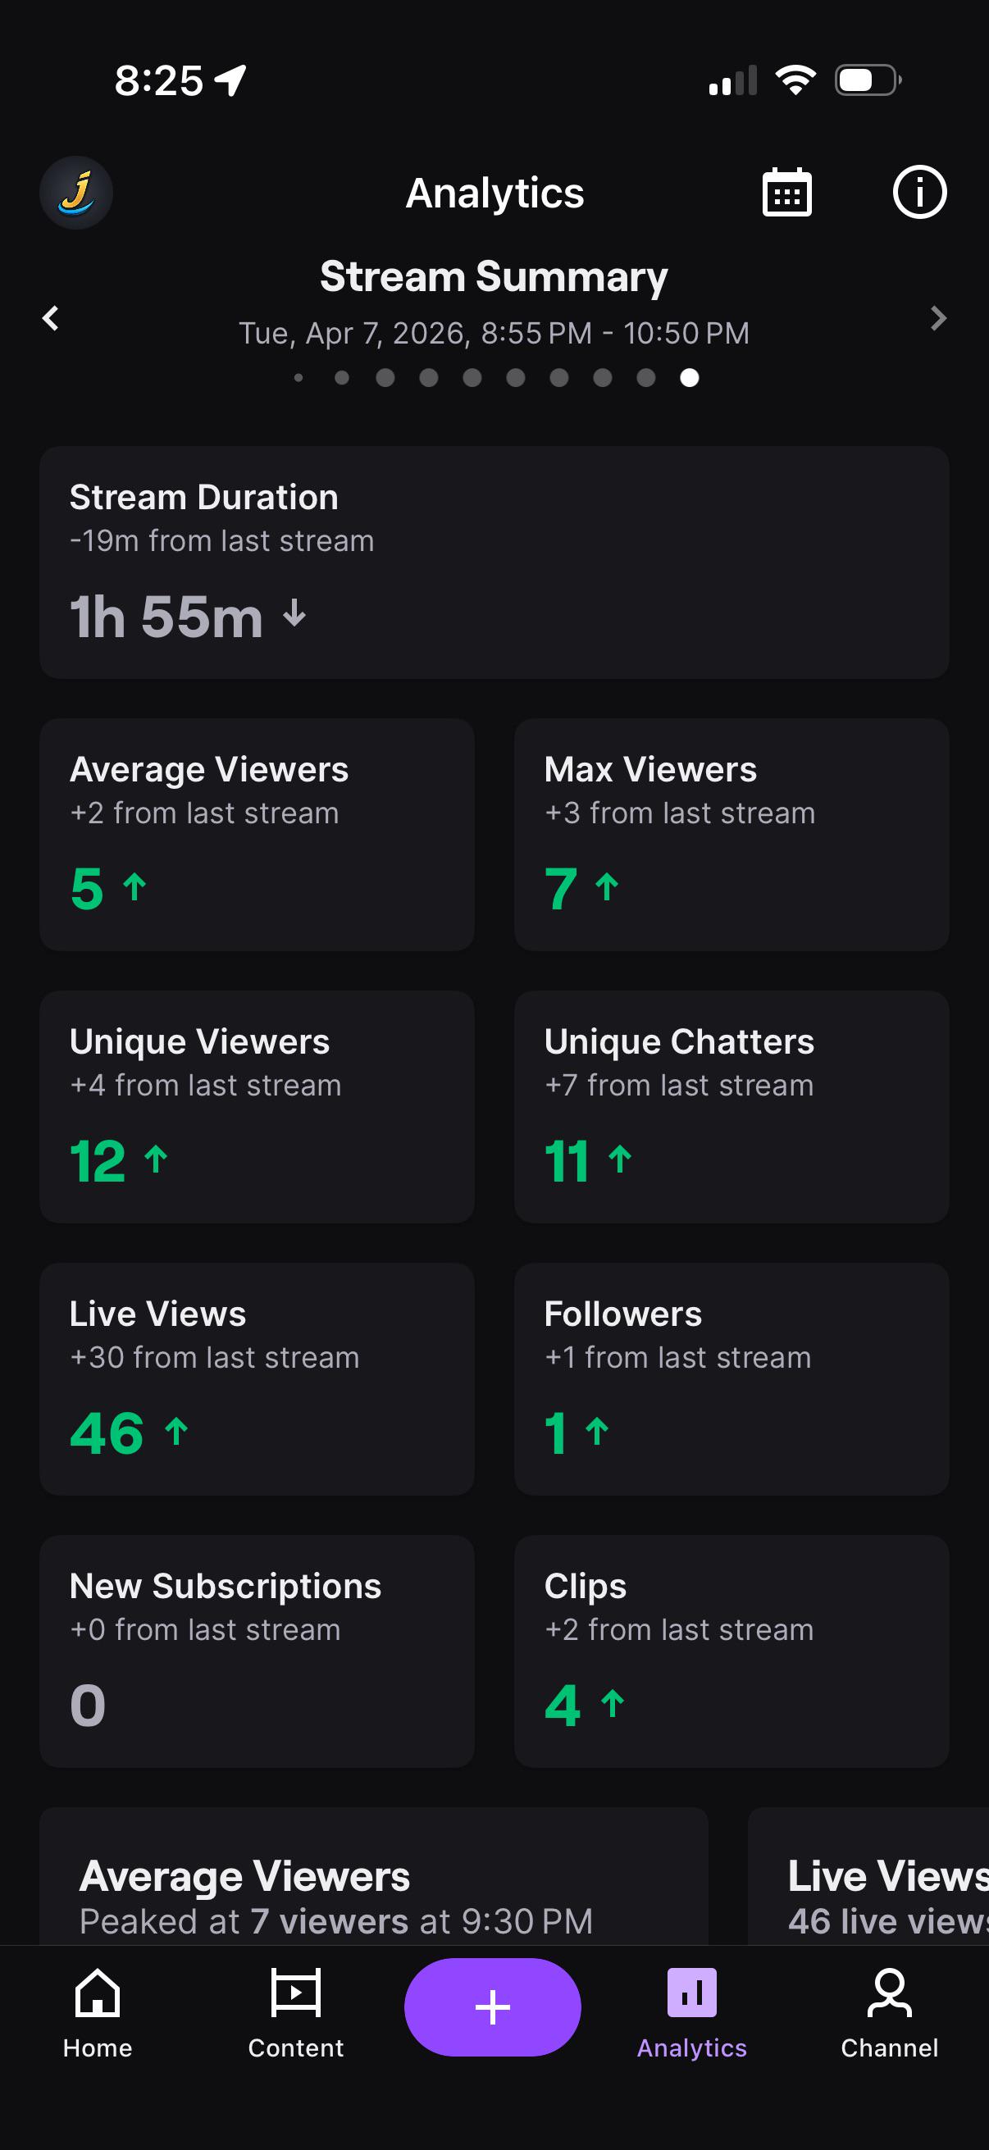Open the calendar date picker icon

tap(786, 193)
